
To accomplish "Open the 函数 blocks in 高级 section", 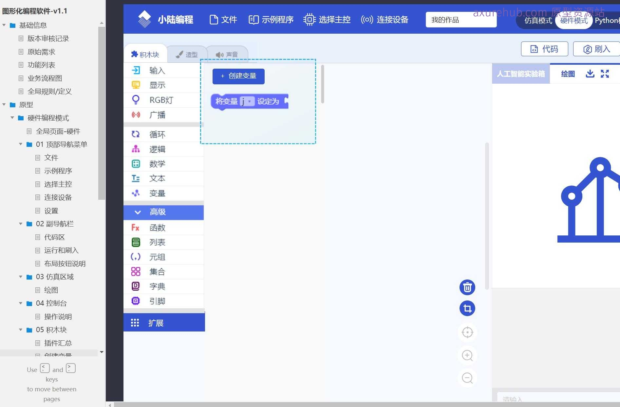I will pos(158,228).
